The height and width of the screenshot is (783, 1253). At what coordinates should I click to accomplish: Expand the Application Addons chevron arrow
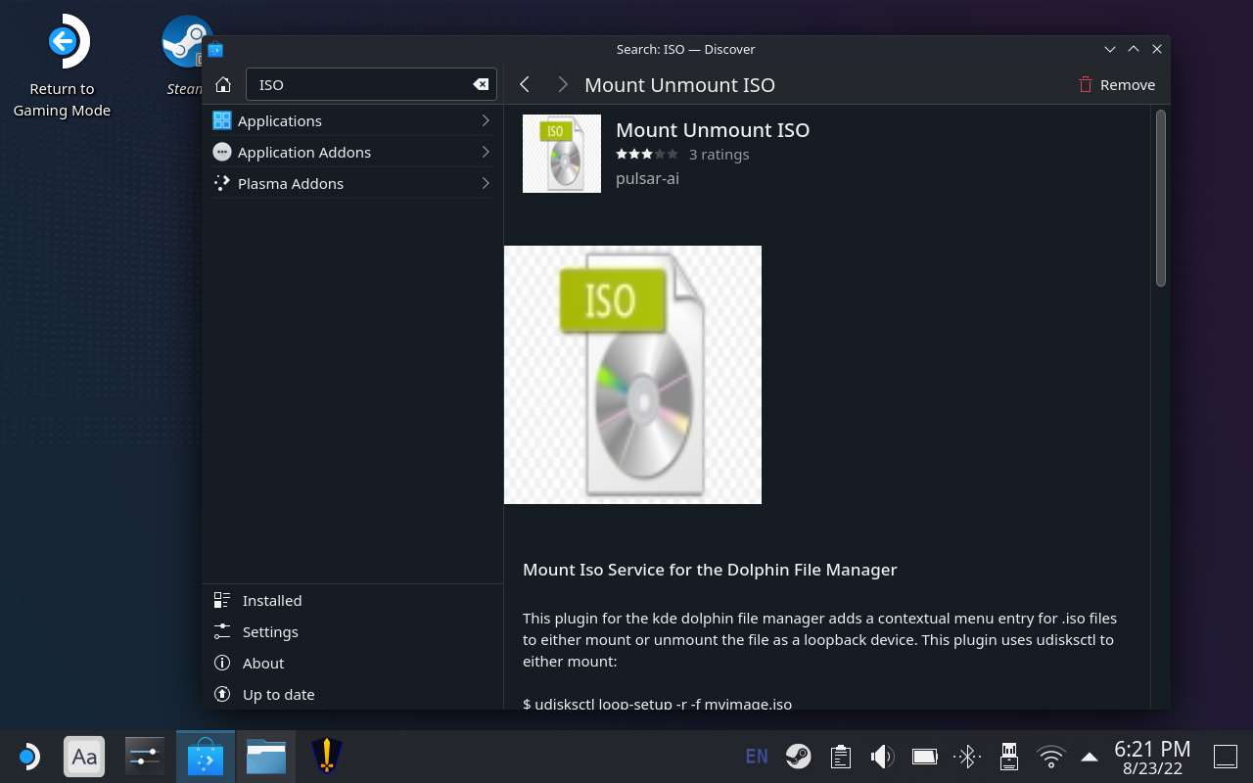point(486,152)
